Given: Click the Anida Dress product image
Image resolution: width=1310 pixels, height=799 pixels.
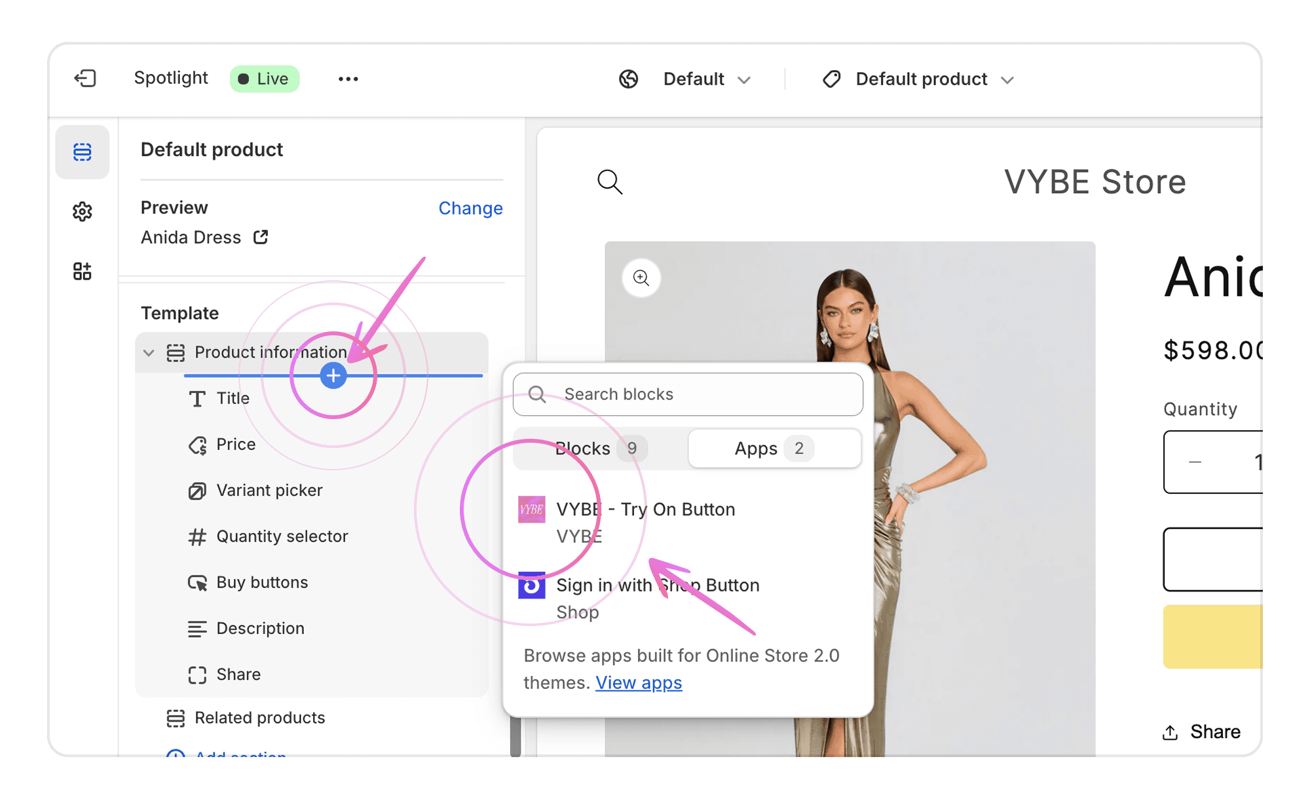Looking at the screenshot, I should coord(850,499).
